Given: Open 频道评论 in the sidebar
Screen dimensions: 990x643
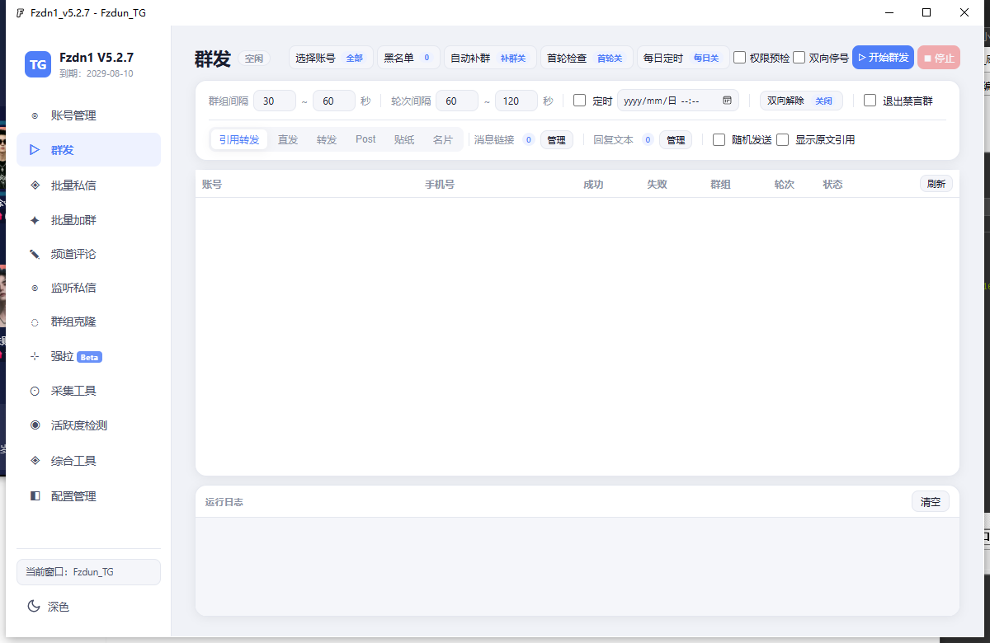Looking at the screenshot, I should click(x=88, y=254).
